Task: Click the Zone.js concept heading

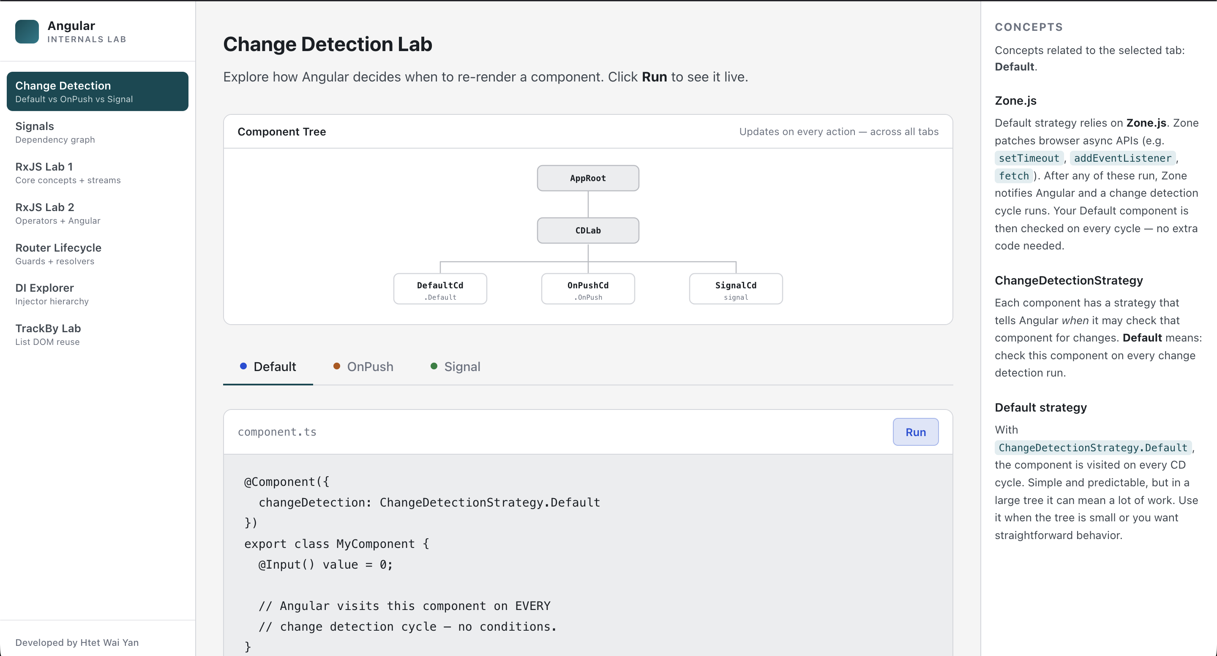Action: pos(1015,100)
